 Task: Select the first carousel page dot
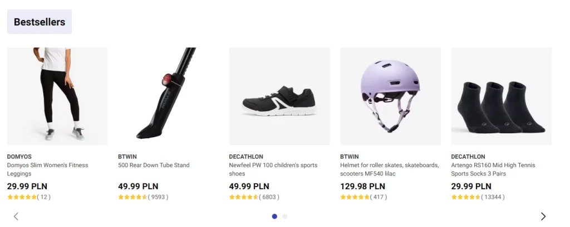coord(274,216)
